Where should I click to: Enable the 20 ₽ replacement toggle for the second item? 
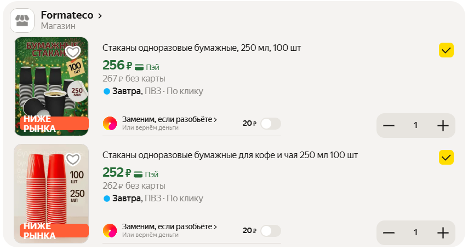271,231
